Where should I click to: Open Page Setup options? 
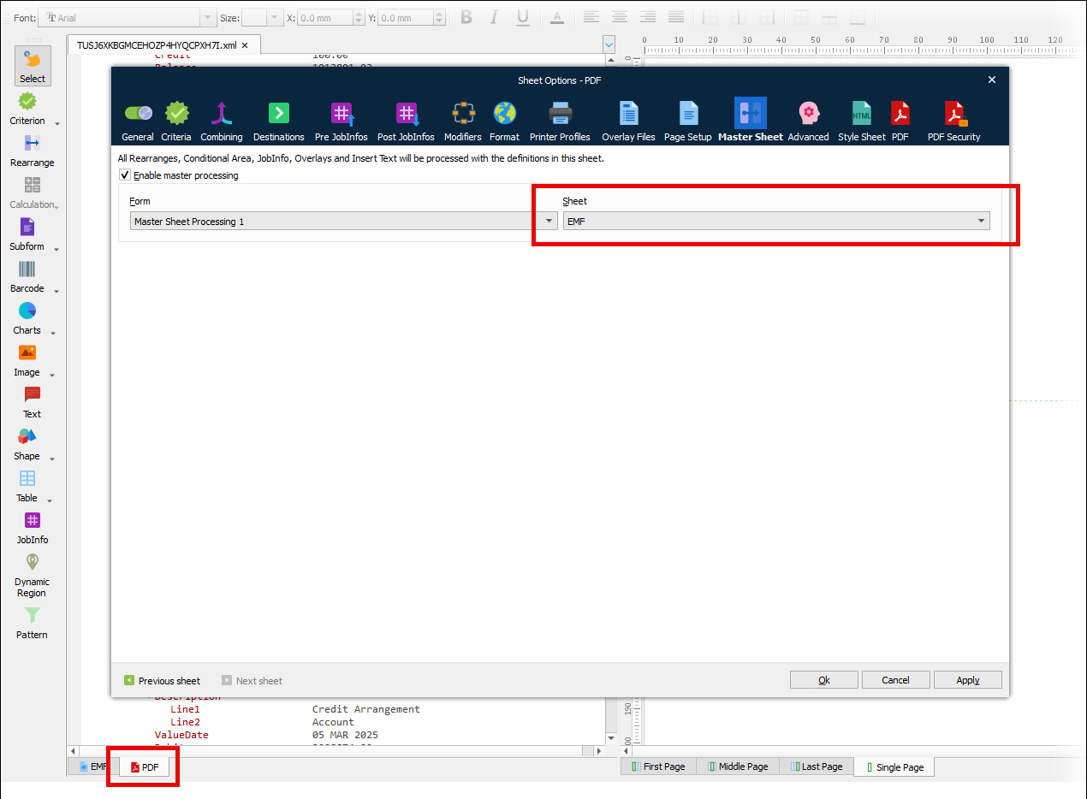point(688,121)
